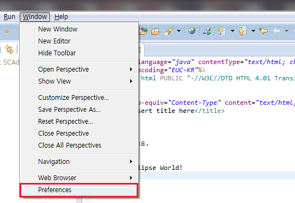Open Previous Annotation dropdown arrow
Viewport: 295px width, 203px height.
(254, 31)
